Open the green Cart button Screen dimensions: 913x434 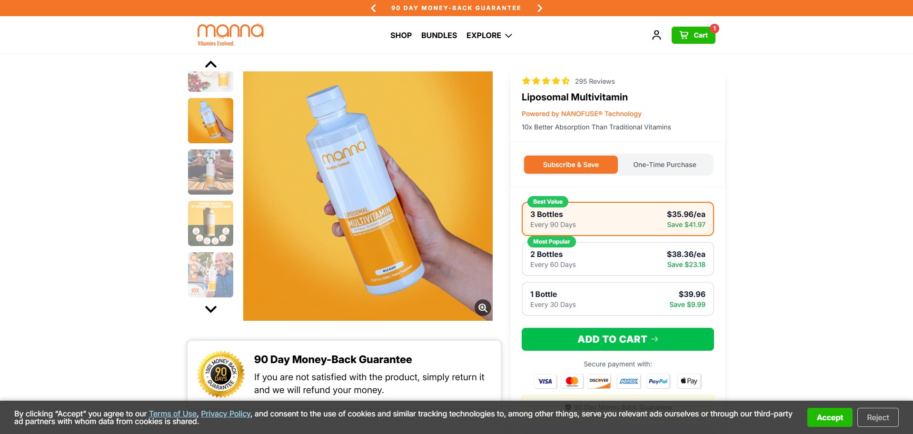[693, 35]
